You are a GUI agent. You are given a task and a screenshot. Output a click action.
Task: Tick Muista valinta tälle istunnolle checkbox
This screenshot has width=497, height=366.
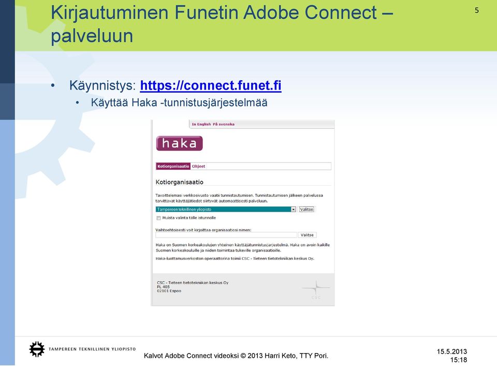[158, 218]
